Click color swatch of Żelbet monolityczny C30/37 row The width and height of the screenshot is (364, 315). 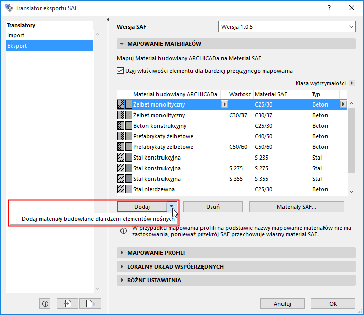point(129,115)
